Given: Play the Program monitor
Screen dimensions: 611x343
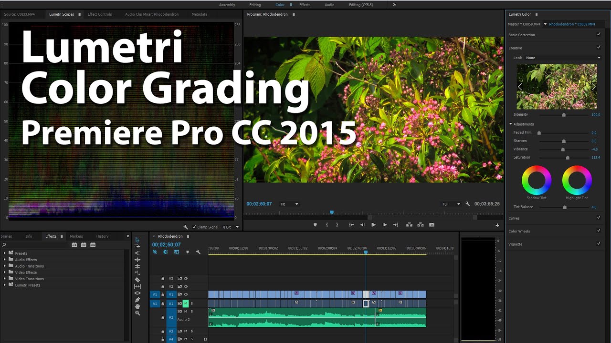Looking at the screenshot, I should pos(373,225).
